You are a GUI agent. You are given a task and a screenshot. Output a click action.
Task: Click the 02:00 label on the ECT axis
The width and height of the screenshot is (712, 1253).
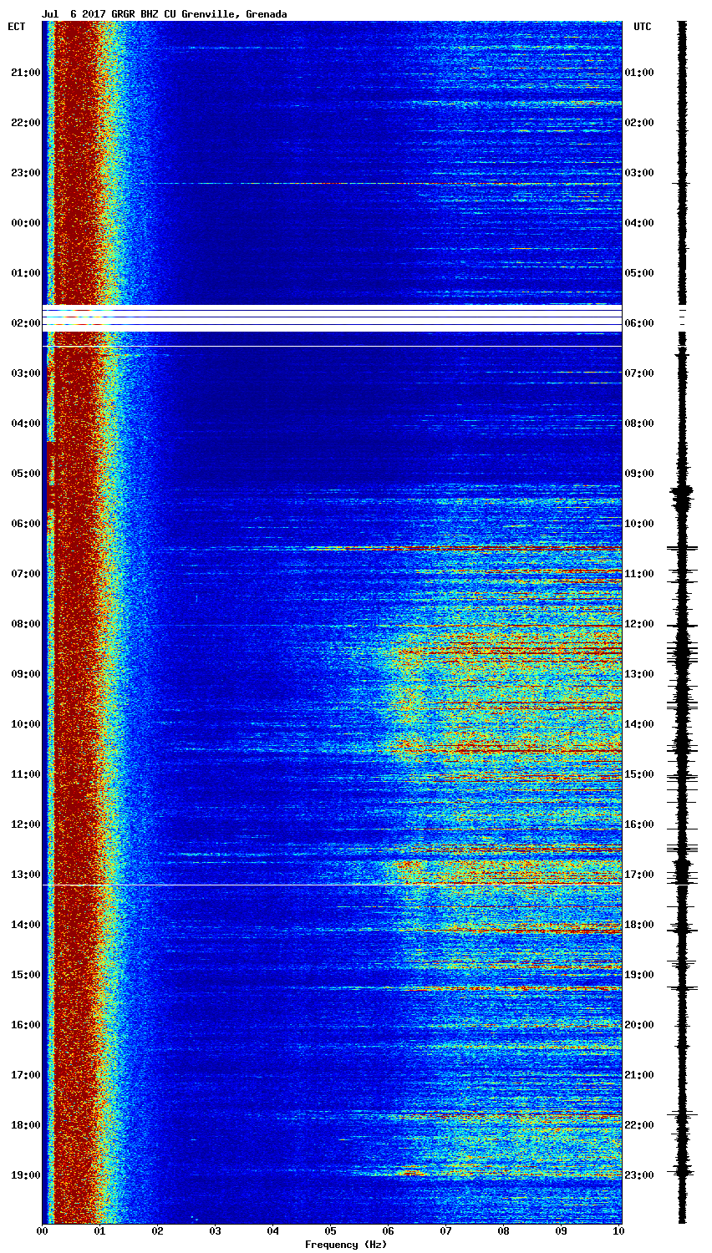(x=26, y=323)
